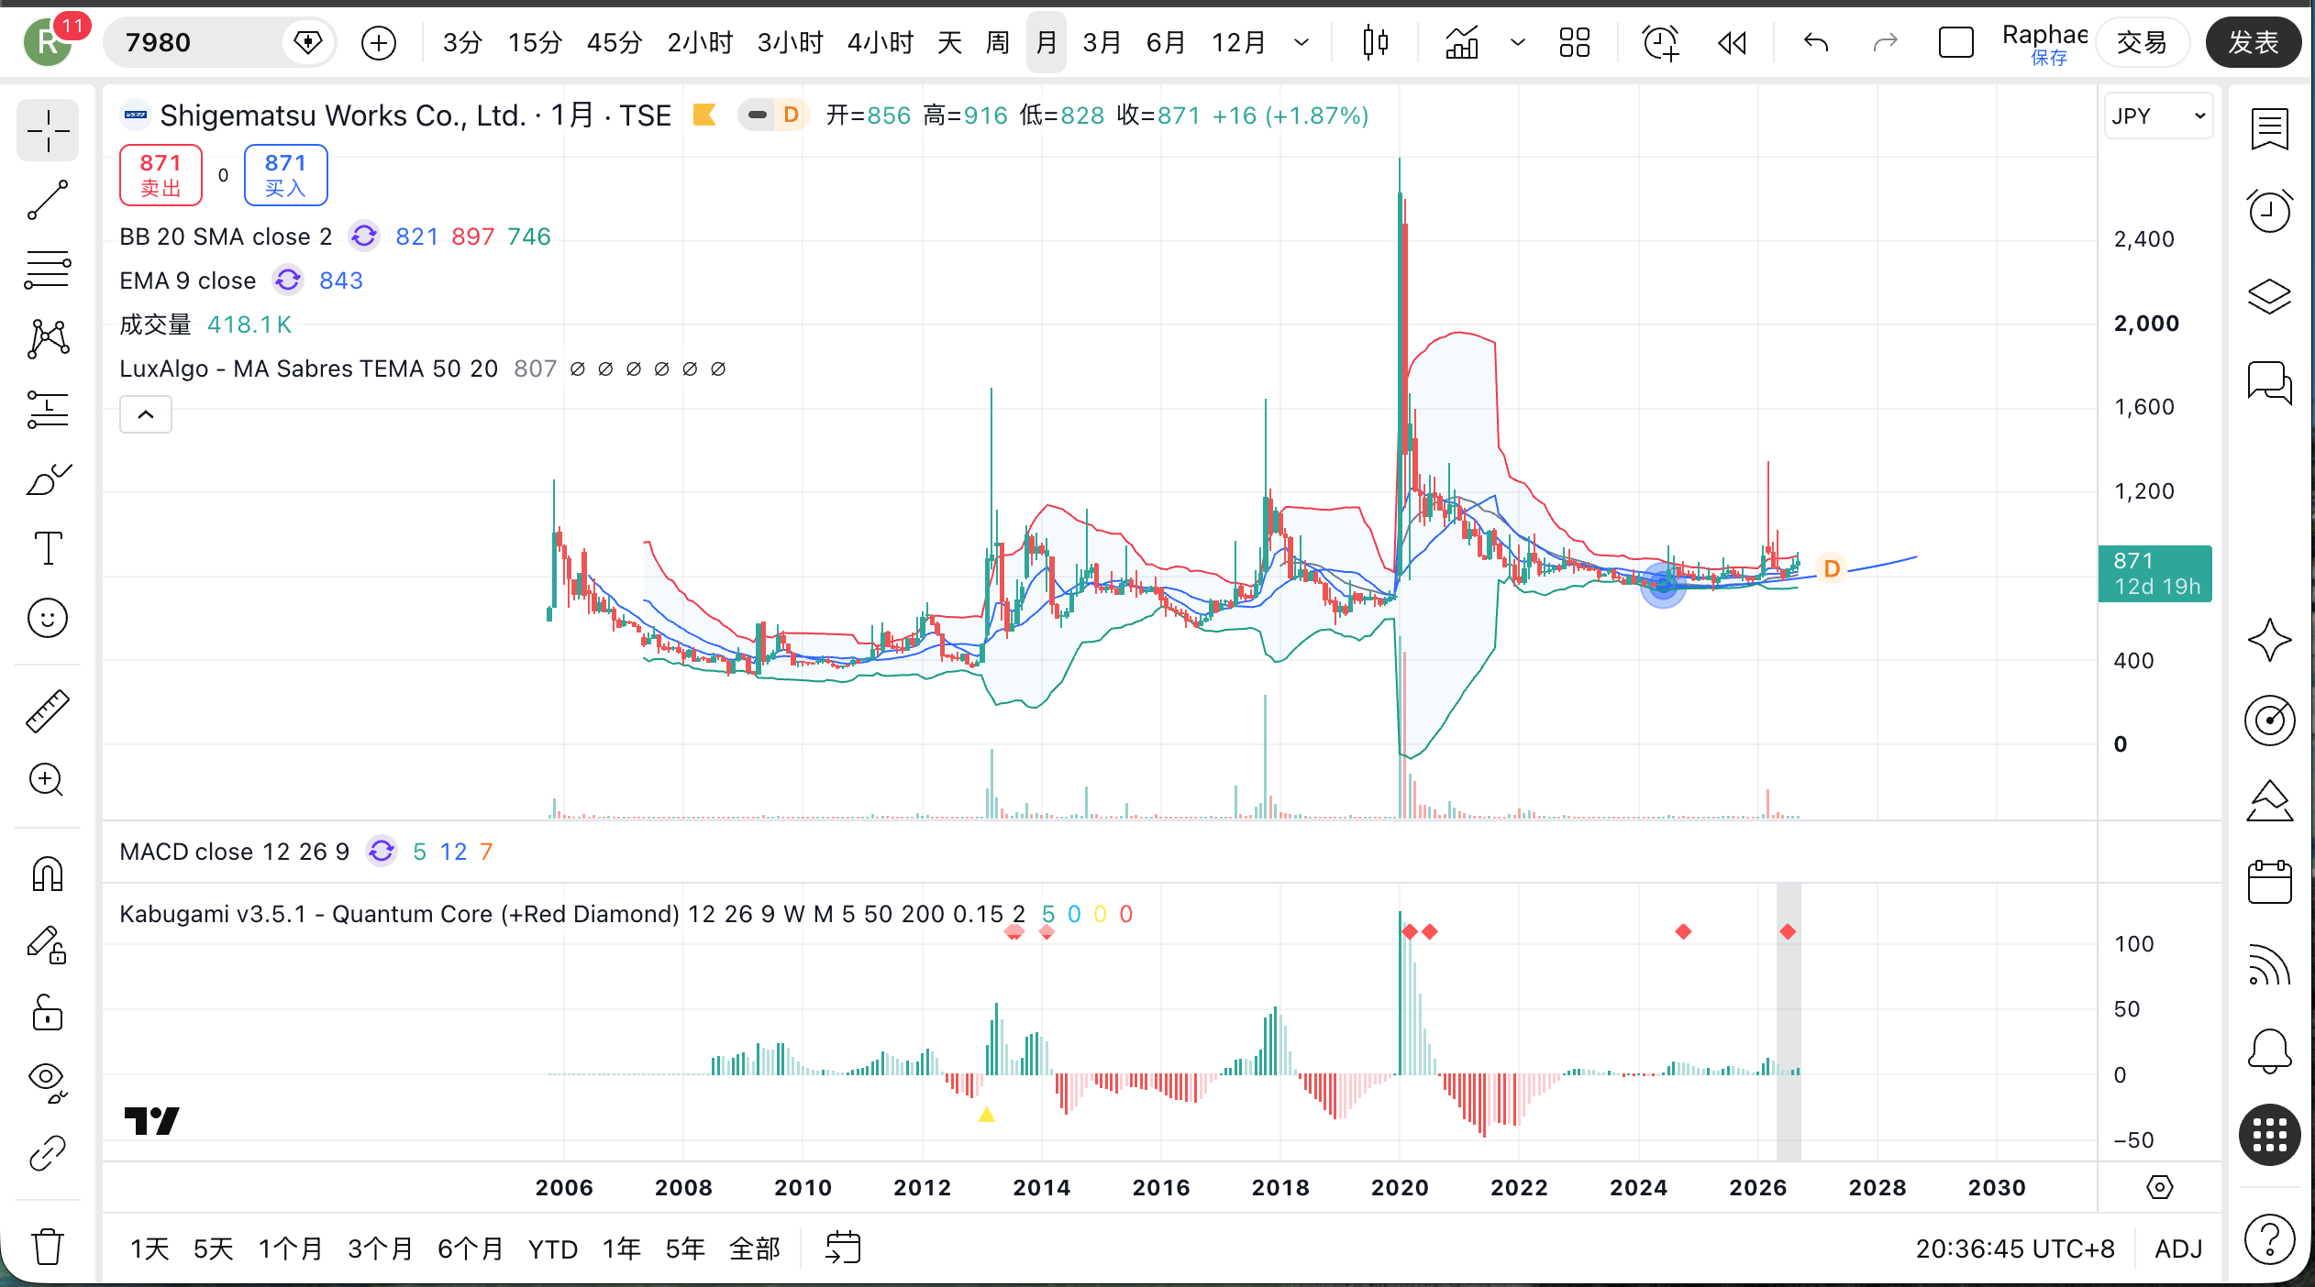Open the JPY currency dropdown
Image resolution: width=2315 pixels, height=1287 pixels.
(2158, 115)
